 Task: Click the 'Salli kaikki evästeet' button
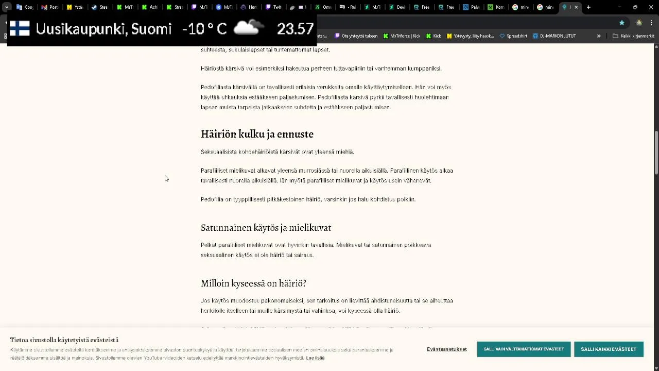click(609, 349)
